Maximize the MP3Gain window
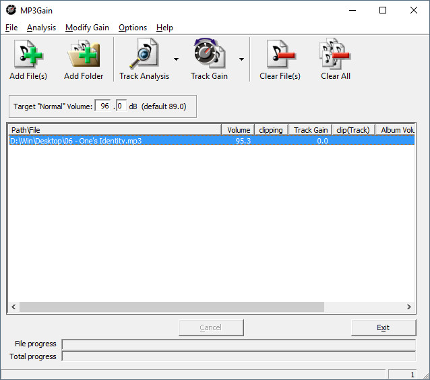 tap(383, 10)
